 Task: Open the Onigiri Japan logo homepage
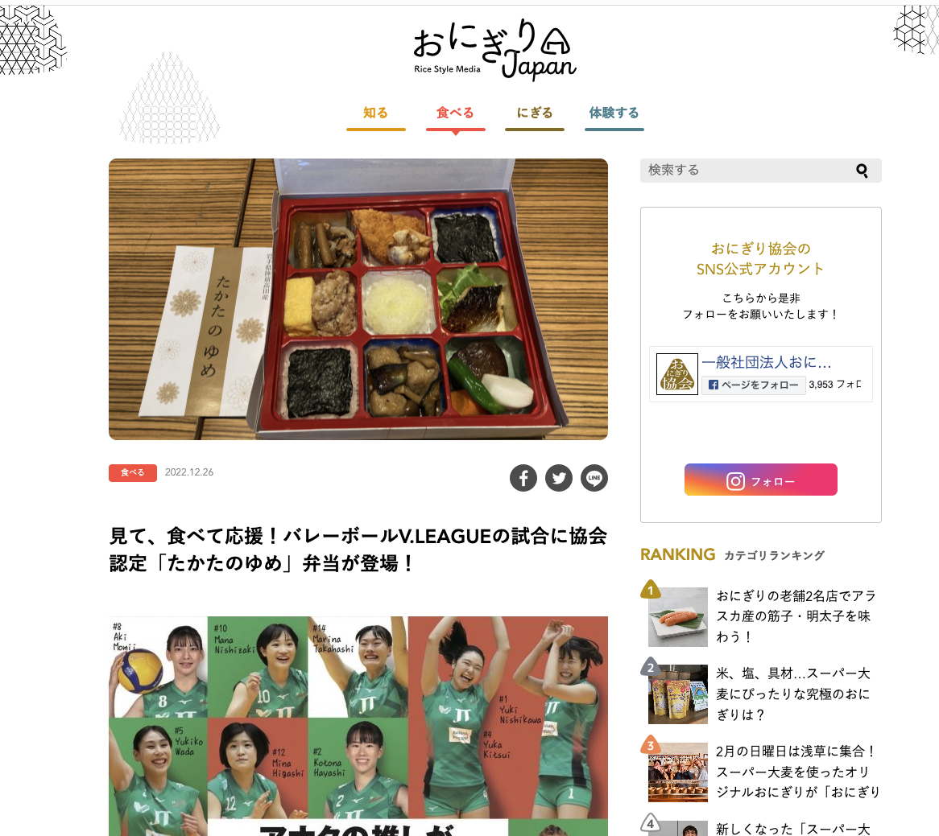tap(494, 49)
